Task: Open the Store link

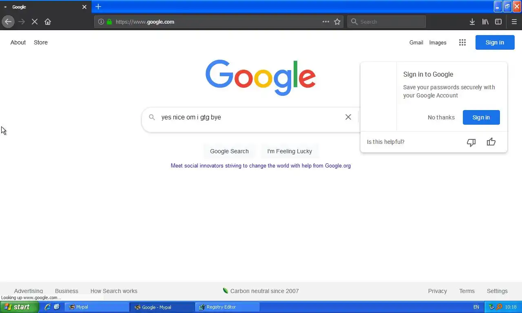Action: pos(41,42)
